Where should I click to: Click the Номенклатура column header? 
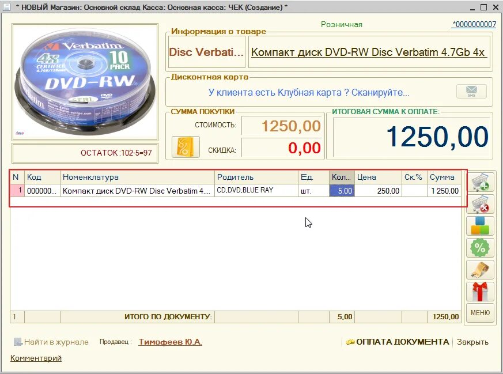137,177
